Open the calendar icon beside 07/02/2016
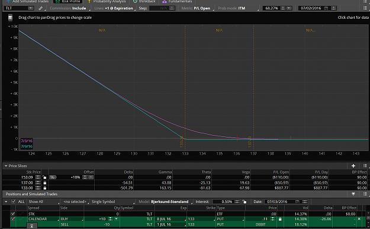Screen dimensions: 370x229 point(326,8)
